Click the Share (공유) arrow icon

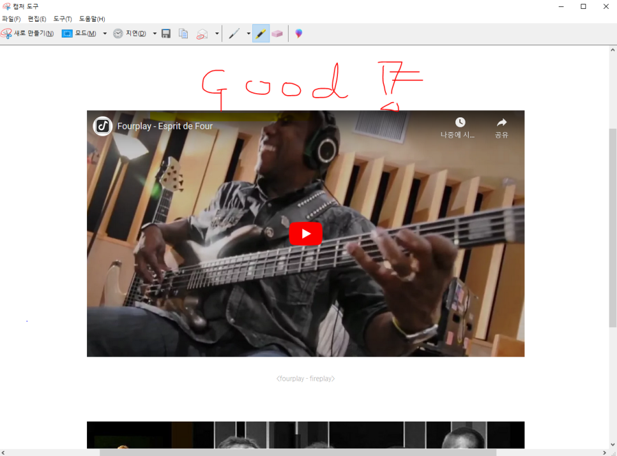click(501, 122)
